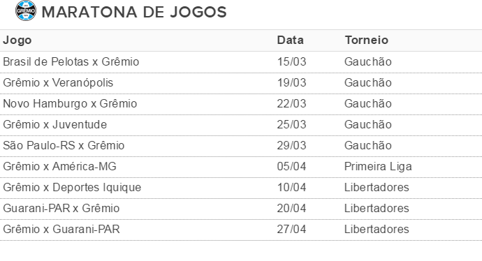This screenshot has width=482, height=261.
Task: Click Novo Hamburgo x Grêmio match
Action: [x=70, y=104]
